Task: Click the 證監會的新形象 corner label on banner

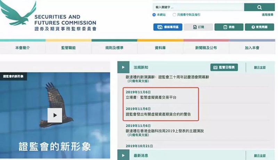Action: click(13, 76)
